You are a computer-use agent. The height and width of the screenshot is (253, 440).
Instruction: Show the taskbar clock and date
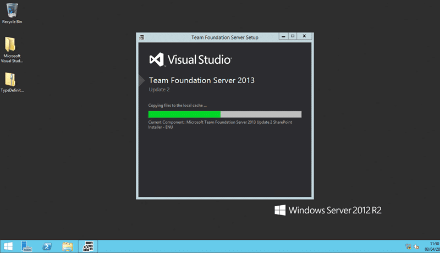tap(432, 246)
